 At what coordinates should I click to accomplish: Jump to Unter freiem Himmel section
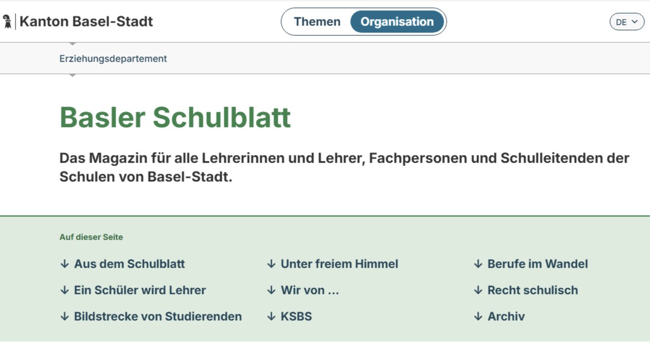pos(339,264)
